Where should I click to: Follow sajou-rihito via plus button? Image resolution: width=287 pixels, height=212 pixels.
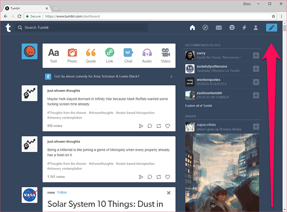(256, 127)
